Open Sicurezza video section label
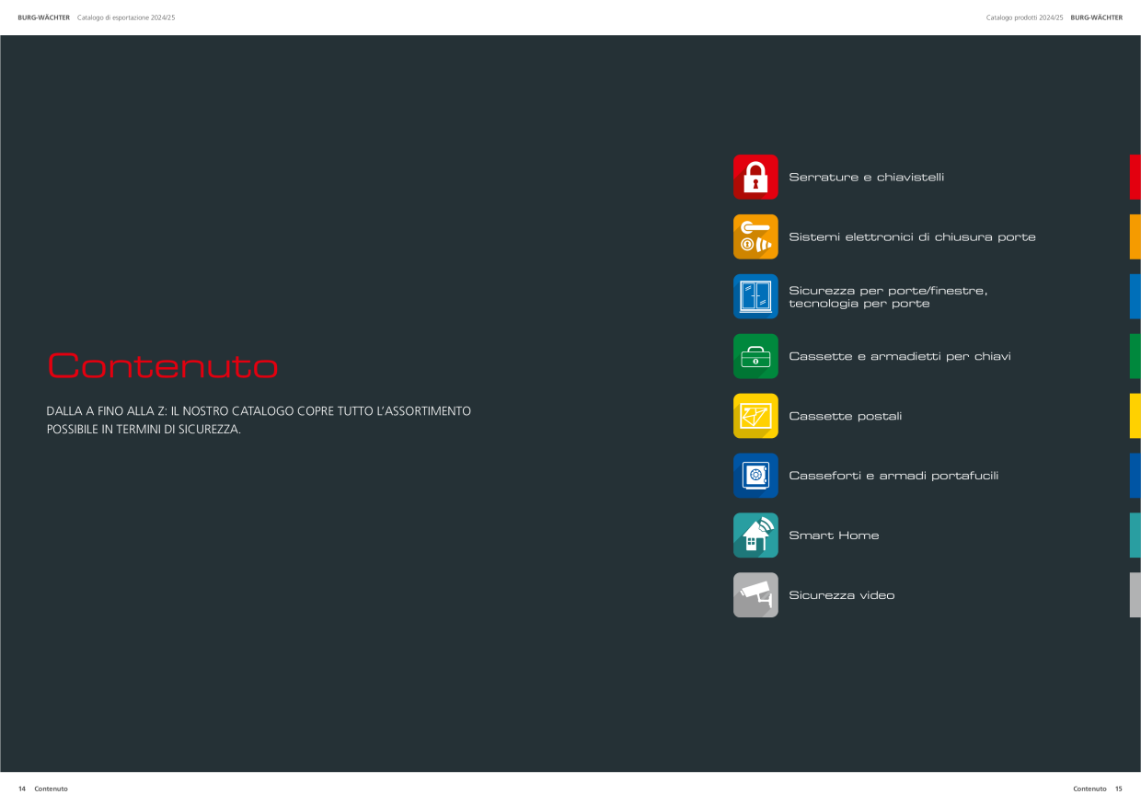Viewport: 1141px width, 806px height. tap(841, 595)
